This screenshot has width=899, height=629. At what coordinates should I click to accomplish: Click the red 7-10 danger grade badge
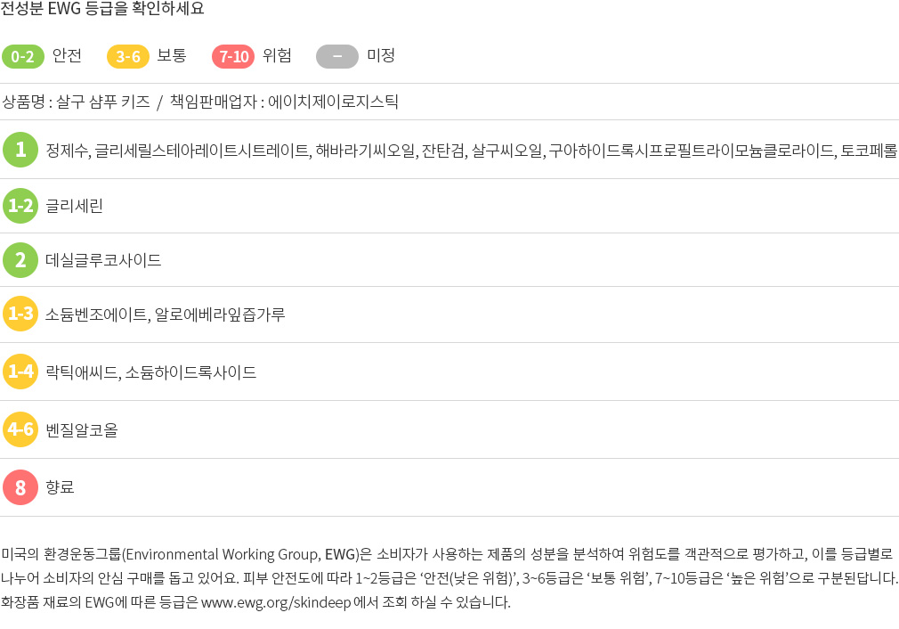(x=233, y=56)
